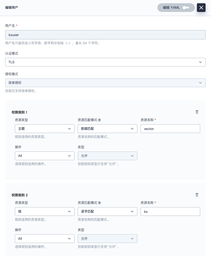Screen dimensions: 211x256
Task: Open rule 1 类型 dropdown showing 允许
Action: tap(107, 156)
